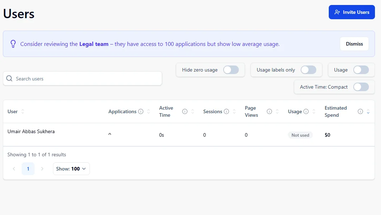Turn on Usage labels only switch
The width and height of the screenshot is (381, 215).
pyautogui.click(x=308, y=70)
